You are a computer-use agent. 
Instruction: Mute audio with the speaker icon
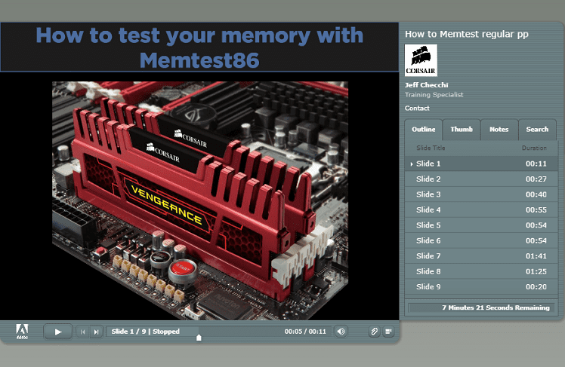(341, 332)
